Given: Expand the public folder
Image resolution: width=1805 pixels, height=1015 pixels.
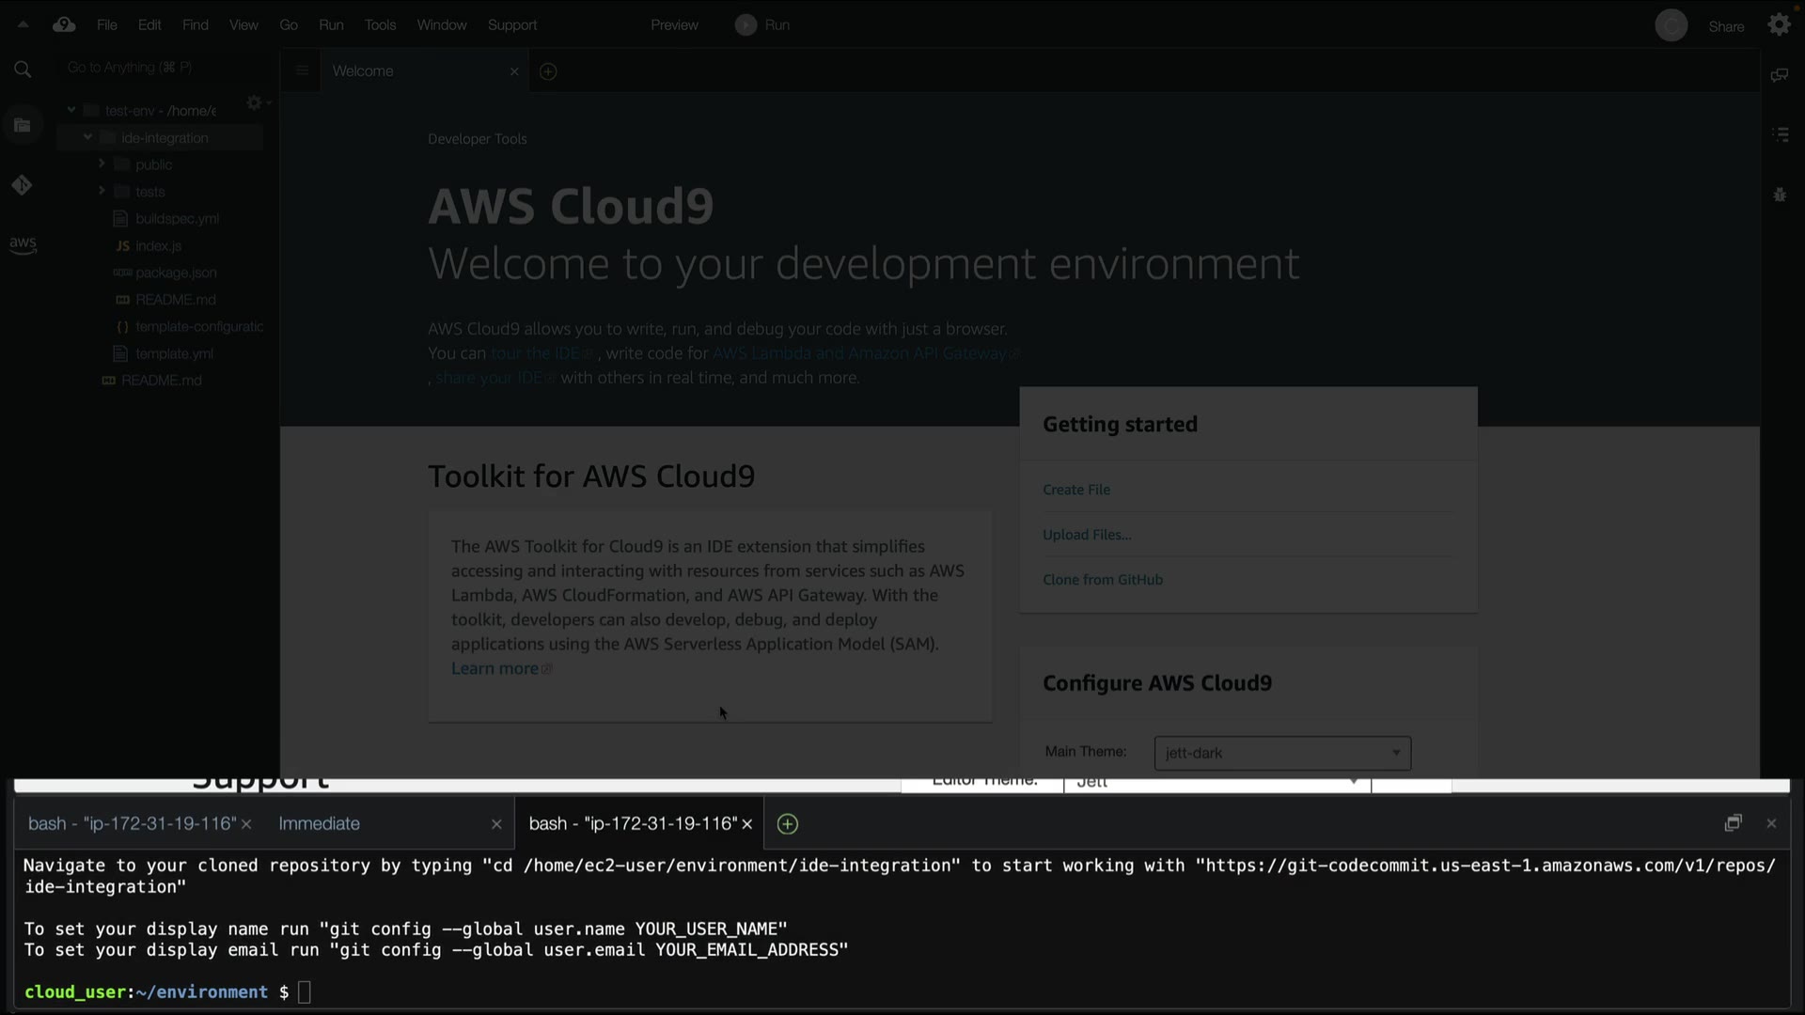Looking at the screenshot, I should tap(102, 164).
